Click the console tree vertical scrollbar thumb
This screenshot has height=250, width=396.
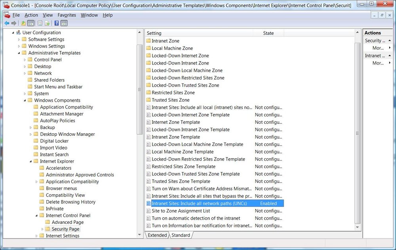139,89
